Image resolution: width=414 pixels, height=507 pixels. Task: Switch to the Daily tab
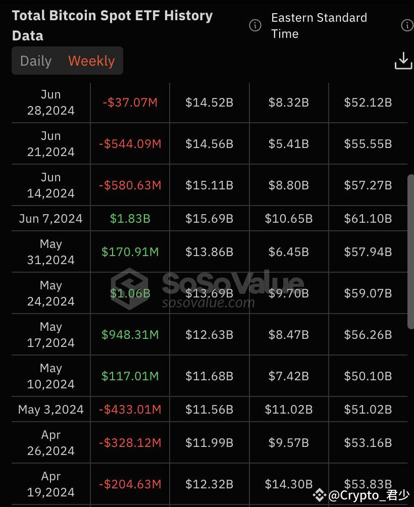35,61
